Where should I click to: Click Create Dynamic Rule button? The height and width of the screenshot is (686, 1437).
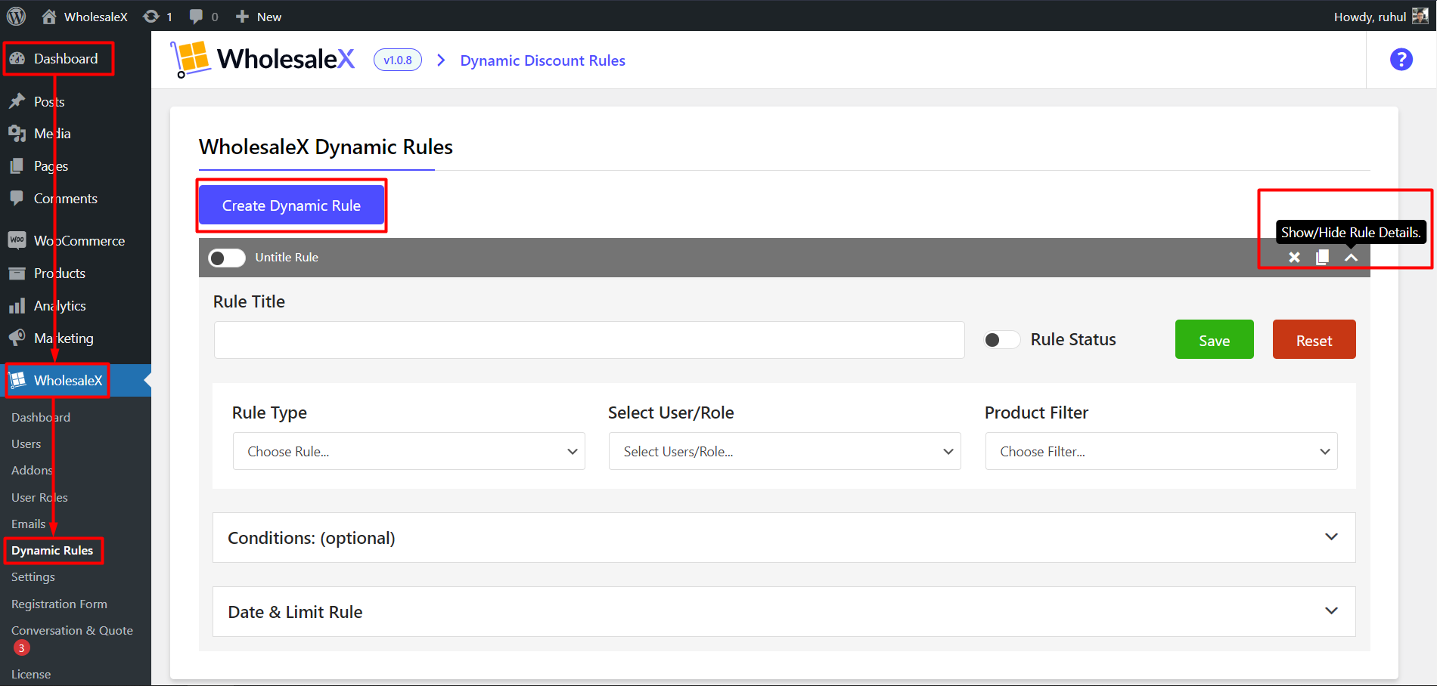pyautogui.click(x=291, y=205)
